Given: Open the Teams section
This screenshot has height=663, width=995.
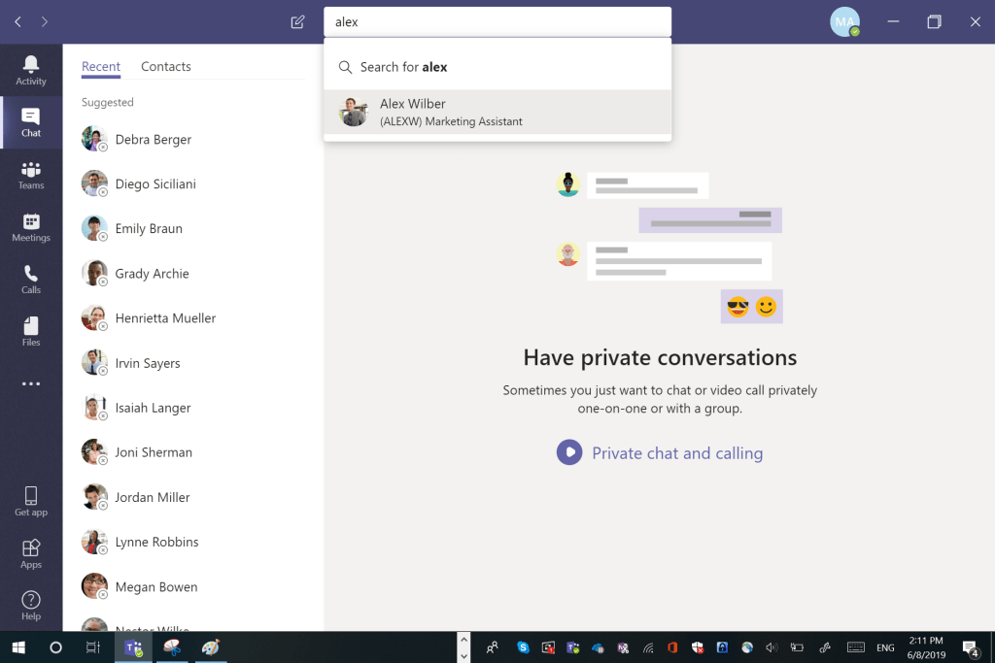Looking at the screenshot, I should click(30, 175).
